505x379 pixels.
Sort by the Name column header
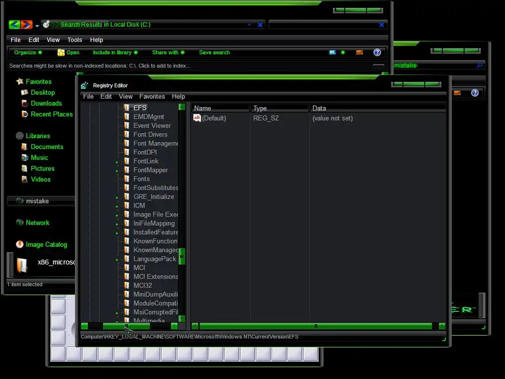coord(220,108)
